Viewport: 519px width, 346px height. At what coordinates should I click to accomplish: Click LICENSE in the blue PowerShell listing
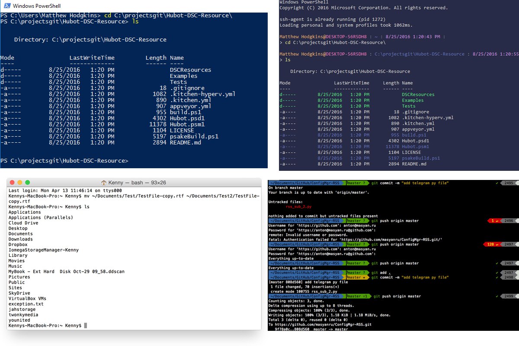point(182,130)
